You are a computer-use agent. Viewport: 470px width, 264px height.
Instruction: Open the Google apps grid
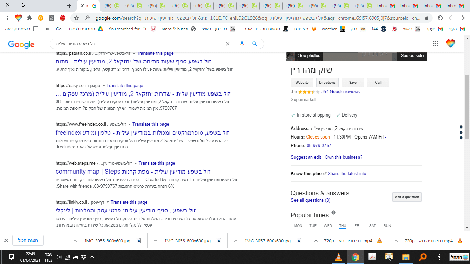pos(436,43)
